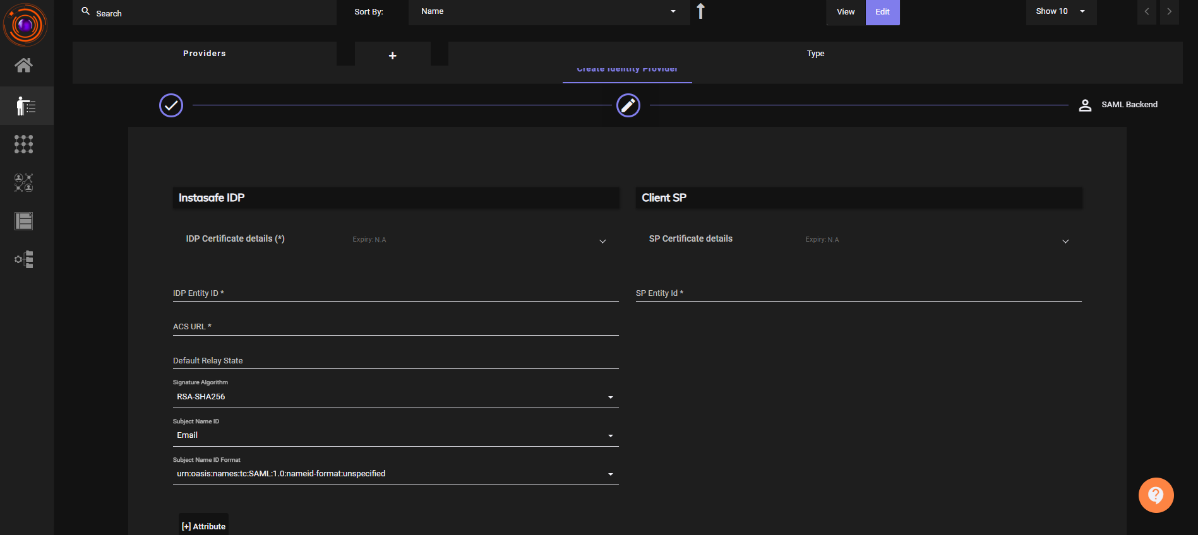
Task: Click the IDP Certificate details label
Action: point(235,238)
